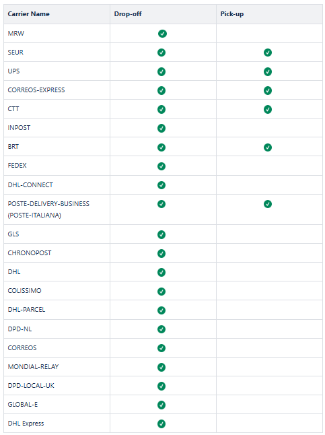Screen dimensions: 325x435
Task: Click the FEDEX drop-off checkmark icon
Action: [x=161, y=166]
